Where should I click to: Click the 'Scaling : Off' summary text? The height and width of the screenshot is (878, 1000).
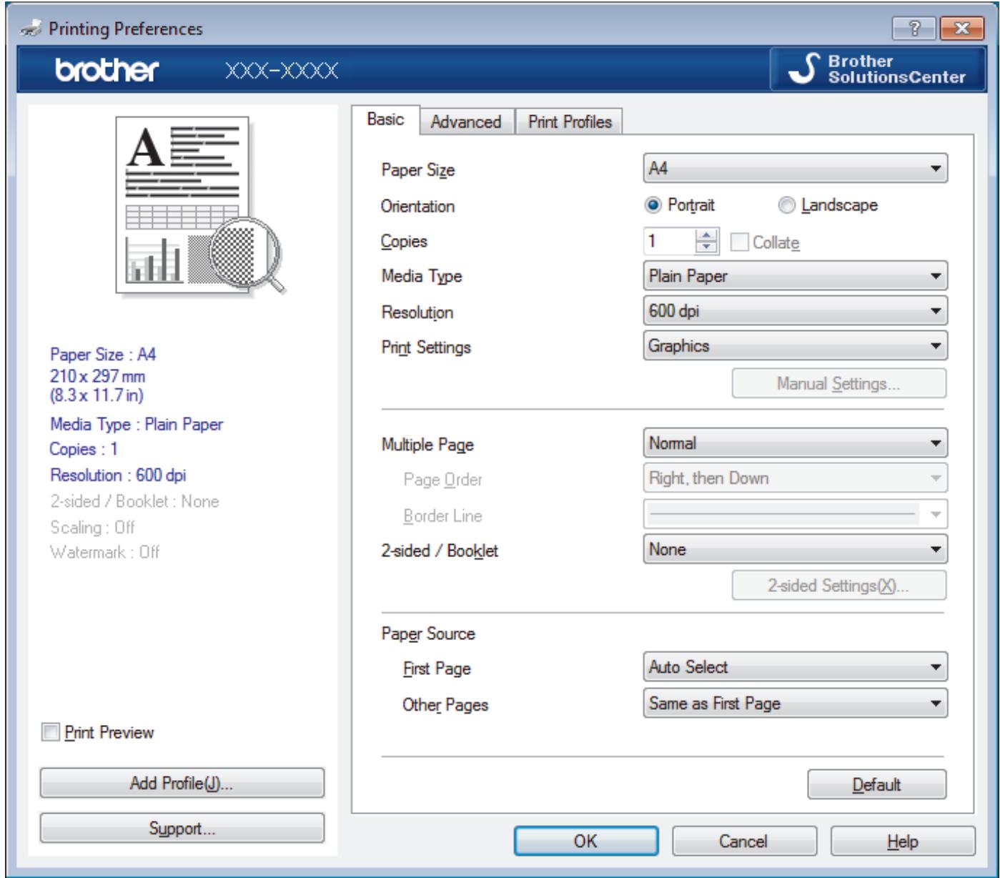92,527
